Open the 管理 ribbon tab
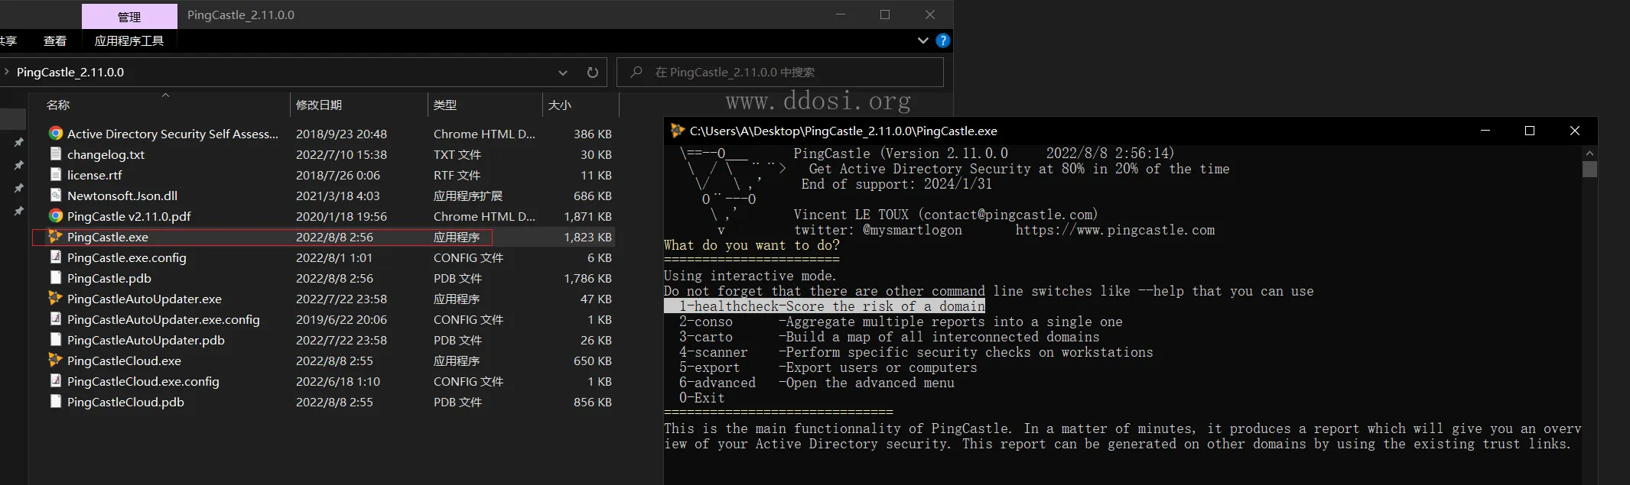Viewport: 1630px width, 485px height. (x=129, y=17)
